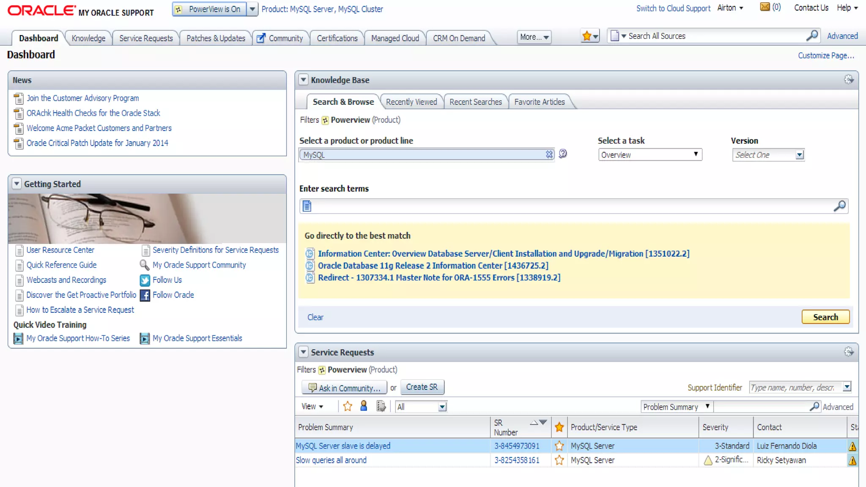Open the More... tabs dropdown
Image resolution: width=866 pixels, height=487 pixels.
[534, 37]
